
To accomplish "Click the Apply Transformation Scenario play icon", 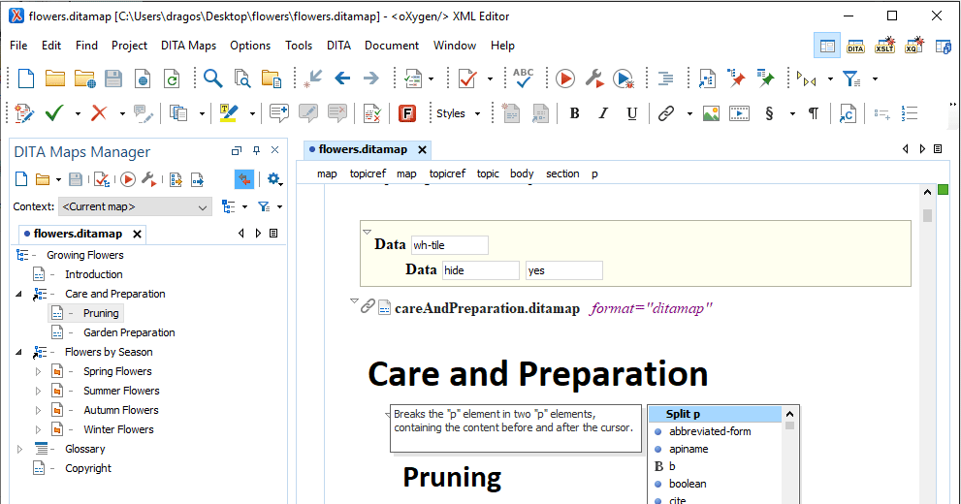I will 565,79.
